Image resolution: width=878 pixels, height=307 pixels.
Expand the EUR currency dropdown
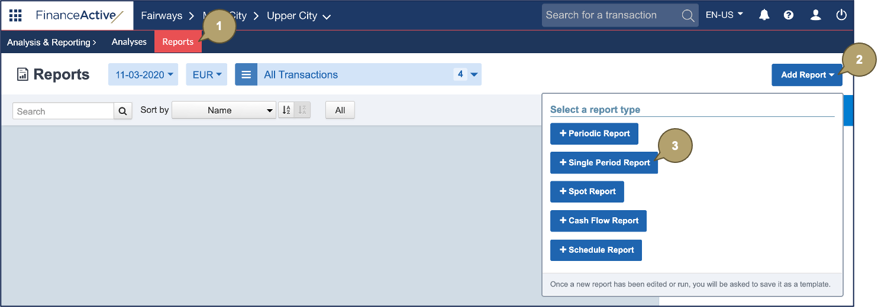[206, 75]
